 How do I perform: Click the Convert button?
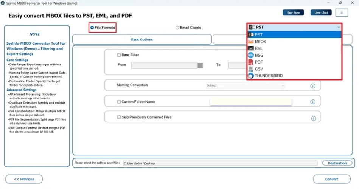pyautogui.click(x=331, y=179)
